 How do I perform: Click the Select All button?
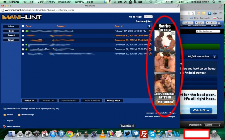[29, 101]
